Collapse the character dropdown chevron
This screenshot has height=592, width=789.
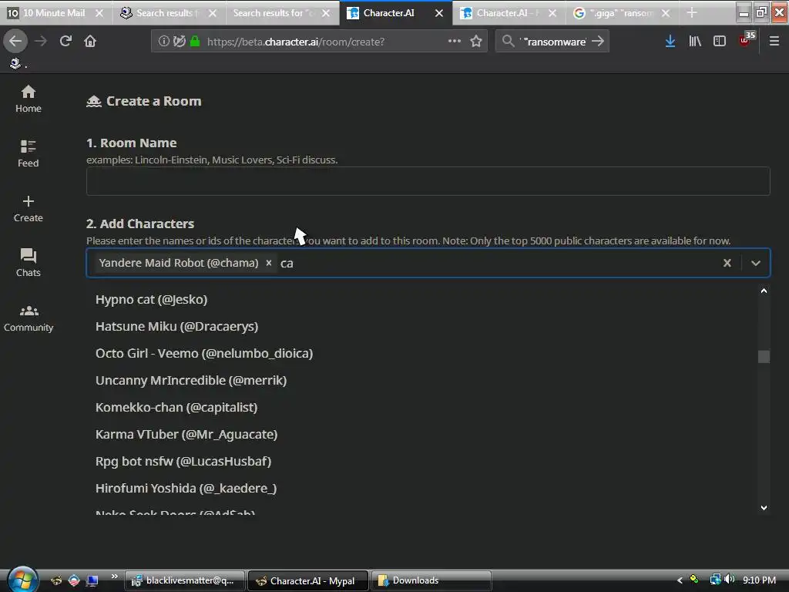[x=756, y=263]
